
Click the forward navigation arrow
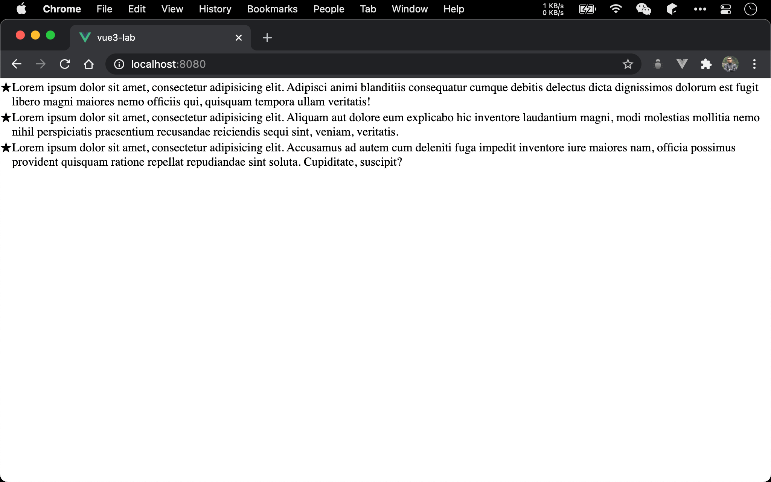(41, 64)
